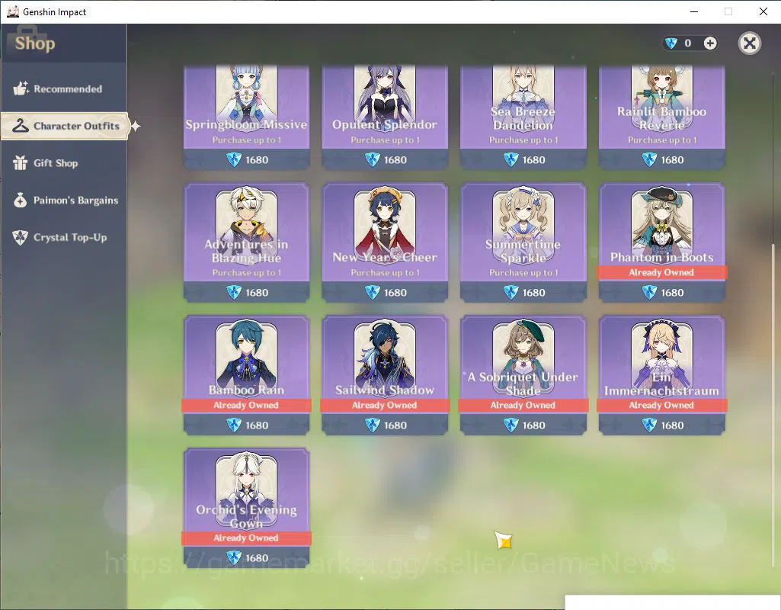Open the Character Outfits tab
The image size is (781, 610).
click(x=65, y=126)
